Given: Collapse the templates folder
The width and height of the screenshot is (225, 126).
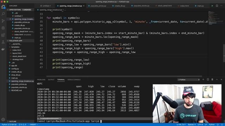Looking at the screenshot, I should [x=15, y=47].
